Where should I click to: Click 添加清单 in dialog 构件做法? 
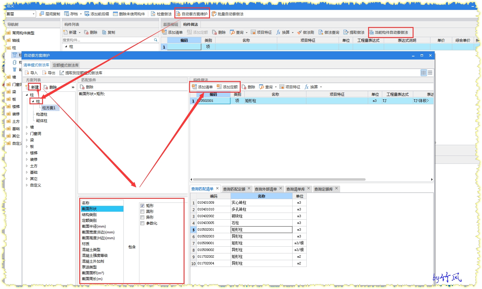coord(202,87)
